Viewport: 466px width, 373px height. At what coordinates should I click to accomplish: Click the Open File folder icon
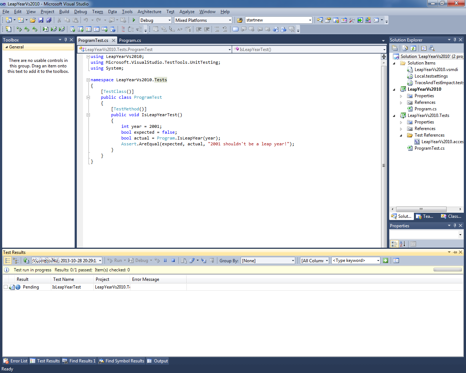point(32,20)
